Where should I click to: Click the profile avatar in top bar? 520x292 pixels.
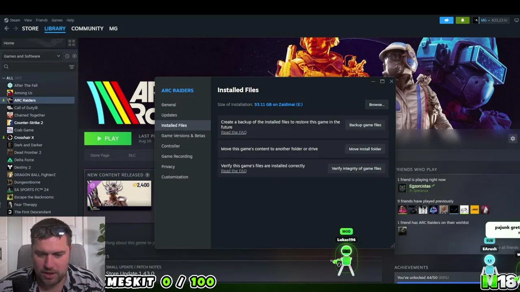476,20
